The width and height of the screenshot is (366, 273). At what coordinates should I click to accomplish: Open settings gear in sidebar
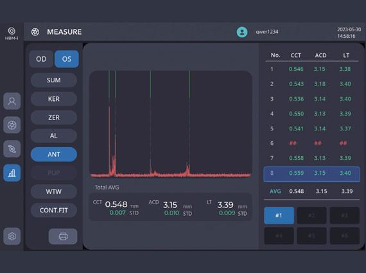12,236
